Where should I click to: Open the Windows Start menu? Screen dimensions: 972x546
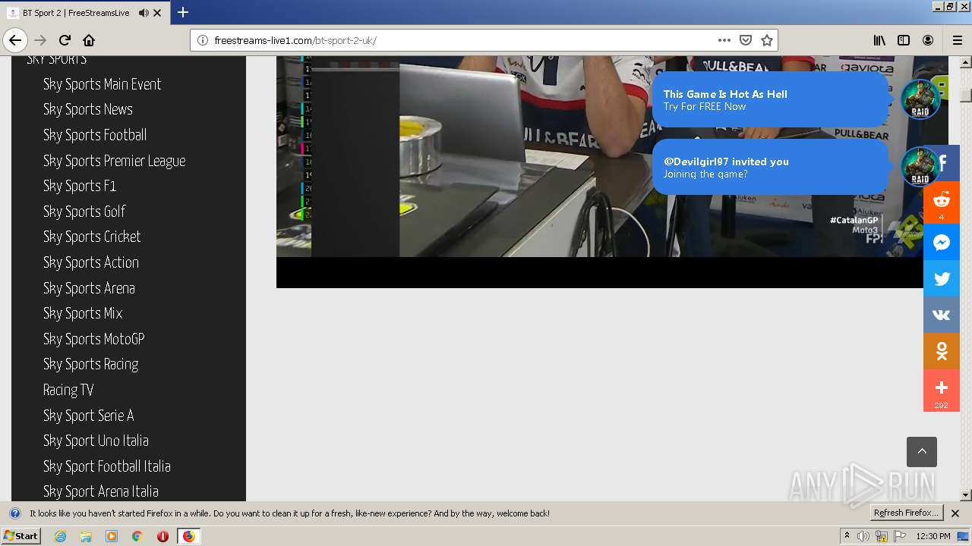[x=21, y=535]
